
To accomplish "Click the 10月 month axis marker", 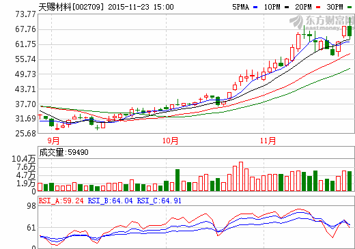I will pyautogui.click(x=170, y=141).
